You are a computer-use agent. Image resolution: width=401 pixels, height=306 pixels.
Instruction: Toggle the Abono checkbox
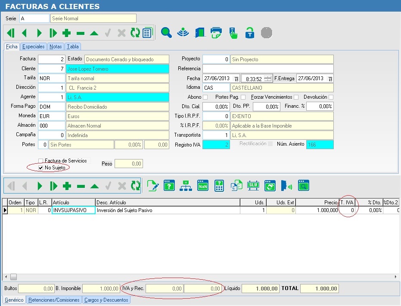point(205,97)
